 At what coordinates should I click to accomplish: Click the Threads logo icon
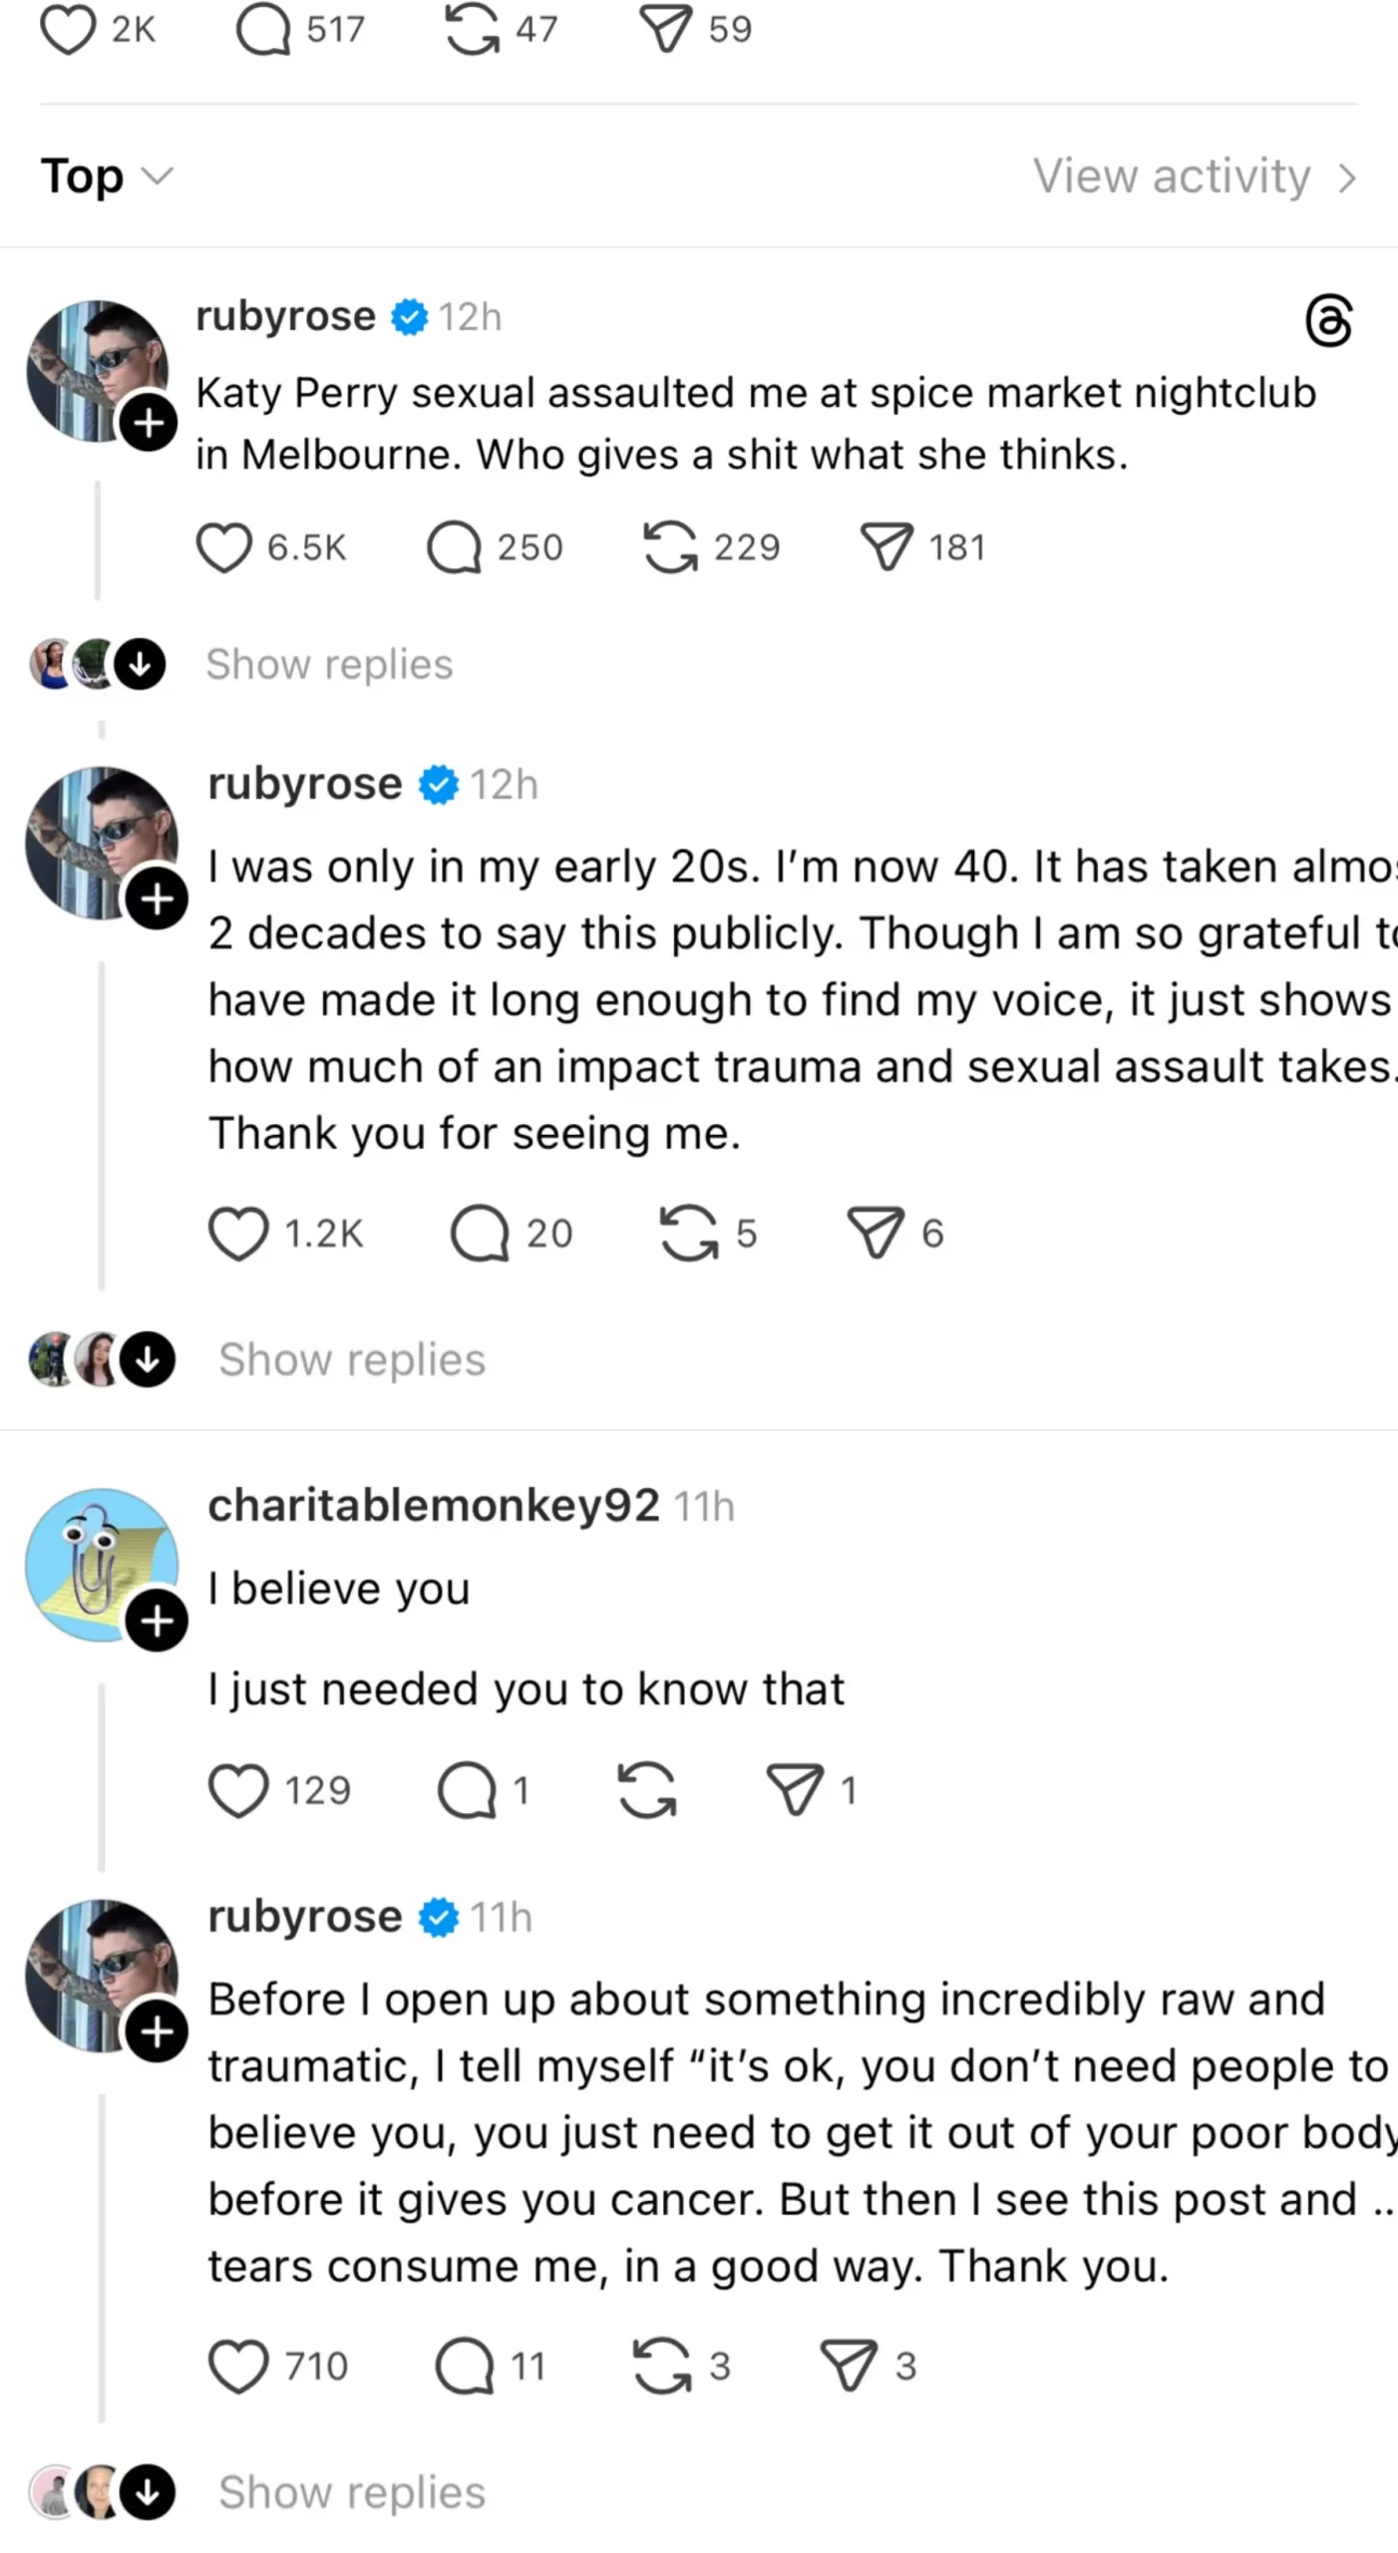click(1328, 320)
